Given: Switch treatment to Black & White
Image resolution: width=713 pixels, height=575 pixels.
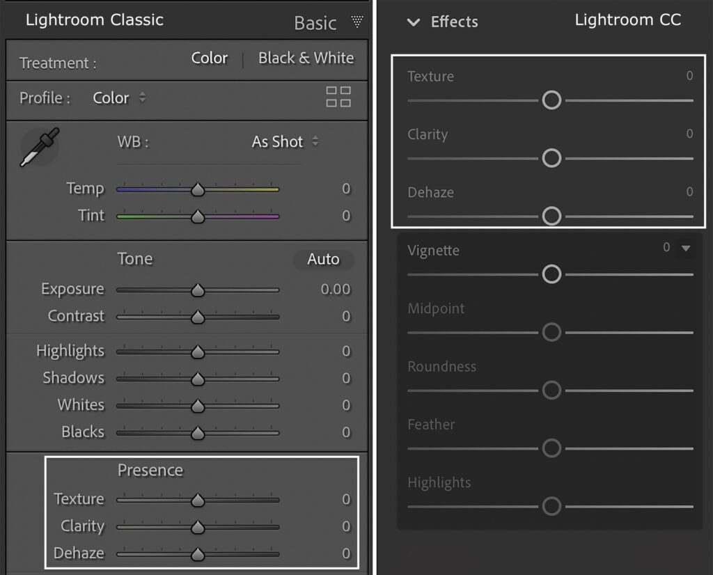Looking at the screenshot, I should pyautogui.click(x=306, y=58).
